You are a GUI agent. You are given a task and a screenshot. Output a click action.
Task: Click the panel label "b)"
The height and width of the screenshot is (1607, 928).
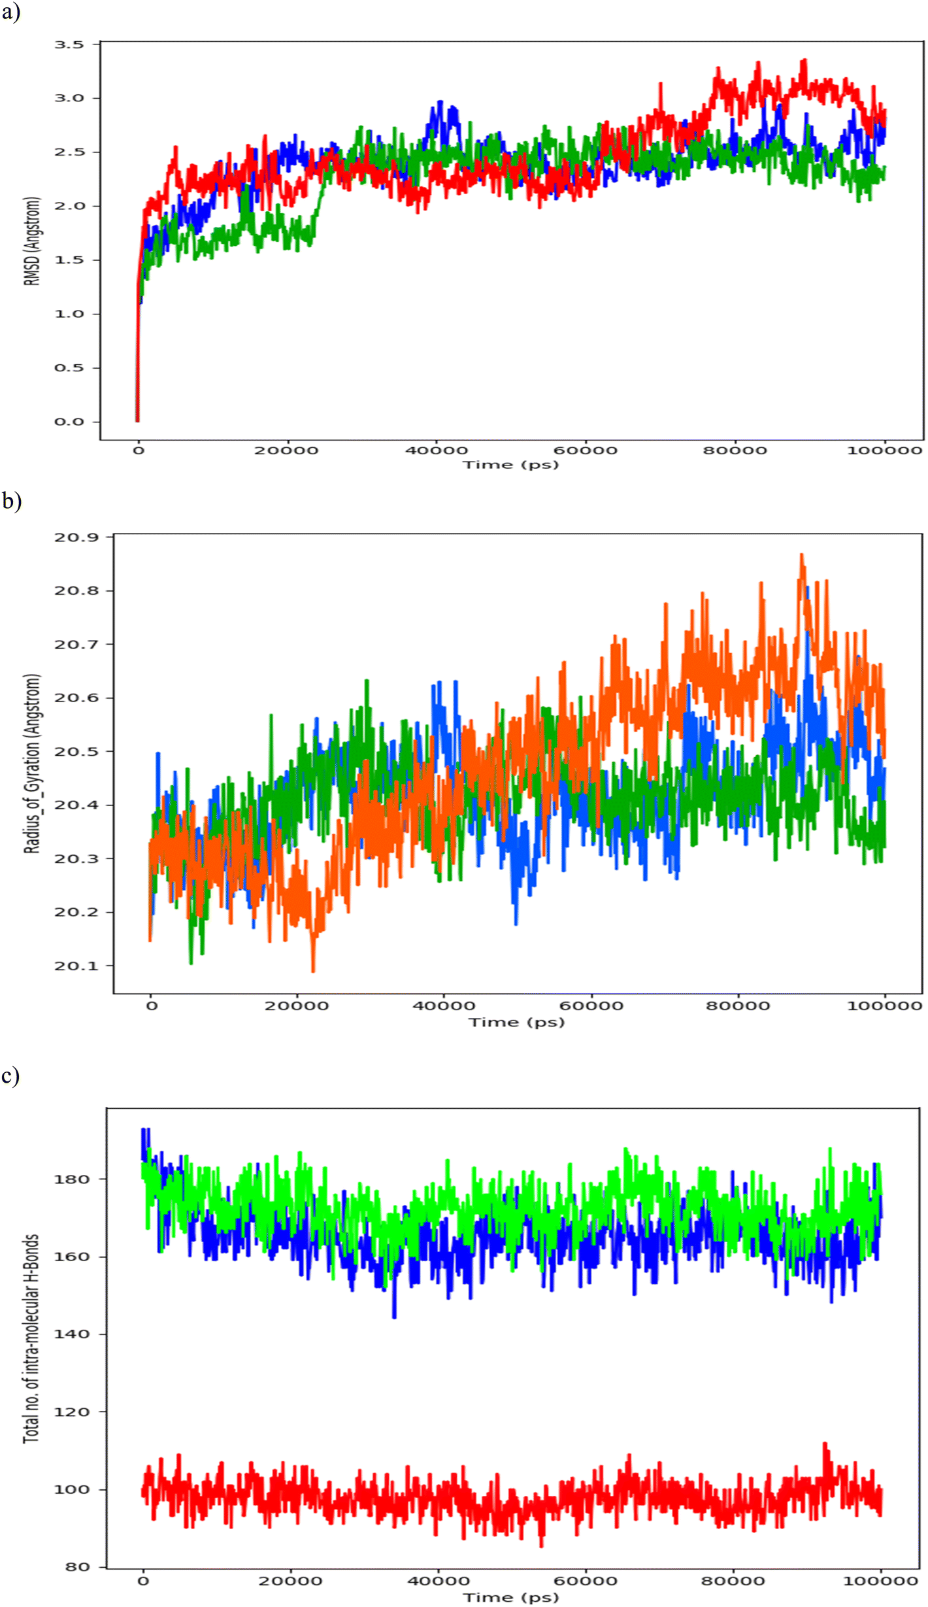pos(11,501)
